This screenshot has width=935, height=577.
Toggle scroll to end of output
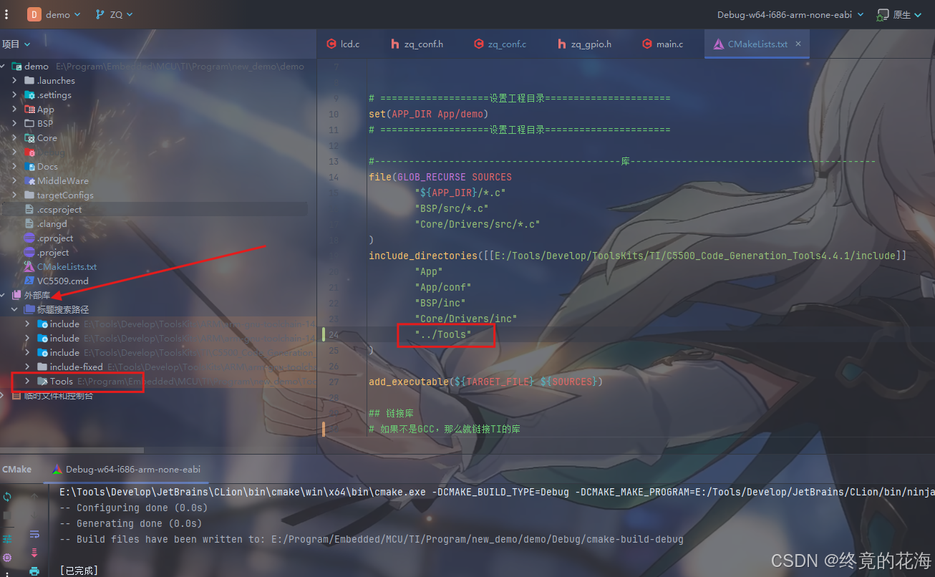point(34,553)
